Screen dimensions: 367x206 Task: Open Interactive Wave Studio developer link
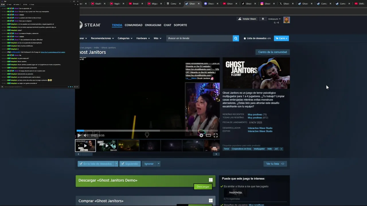point(260,128)
